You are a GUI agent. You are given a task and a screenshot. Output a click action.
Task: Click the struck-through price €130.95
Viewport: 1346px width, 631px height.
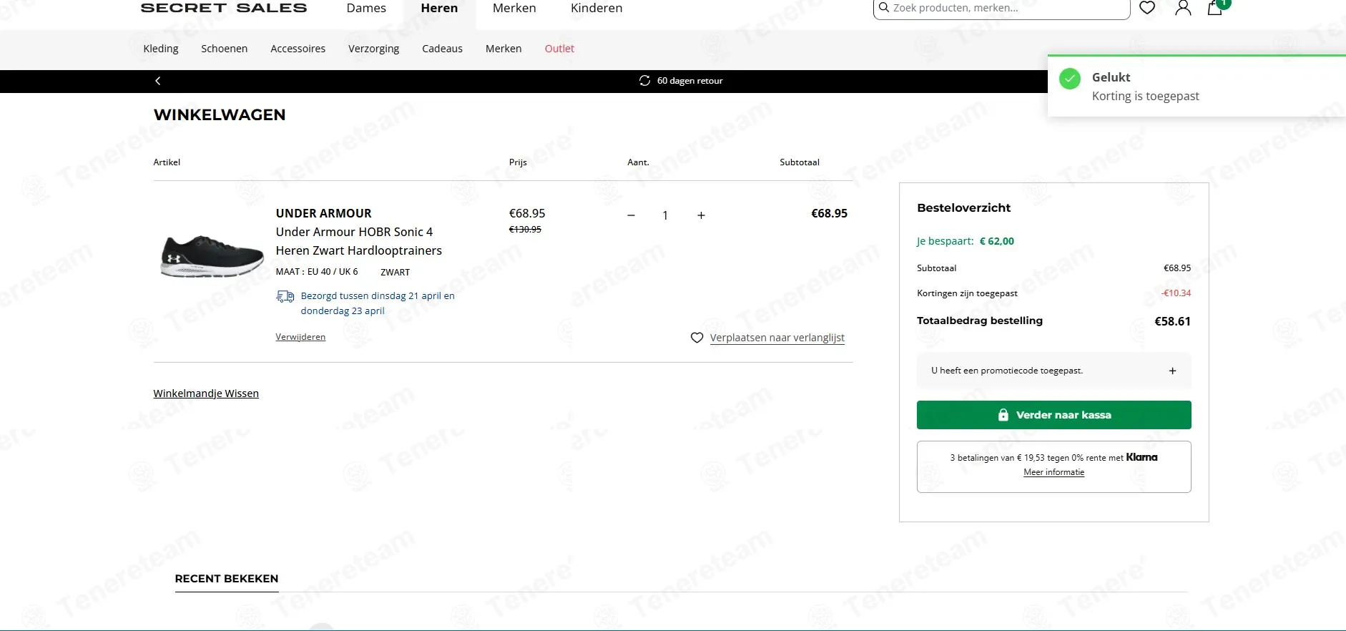pyautogui.click(x=525, y=230)
